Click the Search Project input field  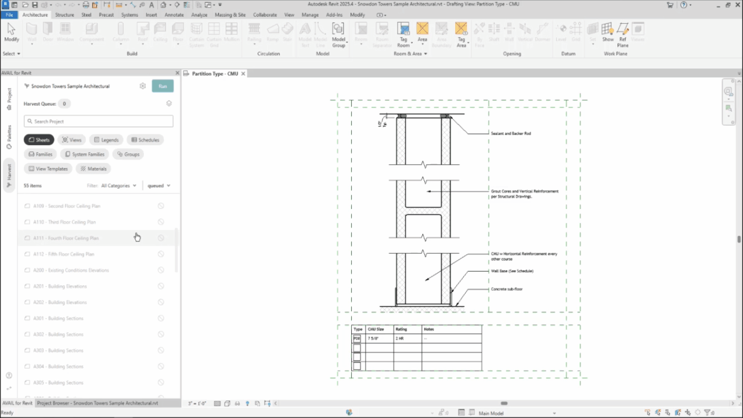tap(99, 121)
